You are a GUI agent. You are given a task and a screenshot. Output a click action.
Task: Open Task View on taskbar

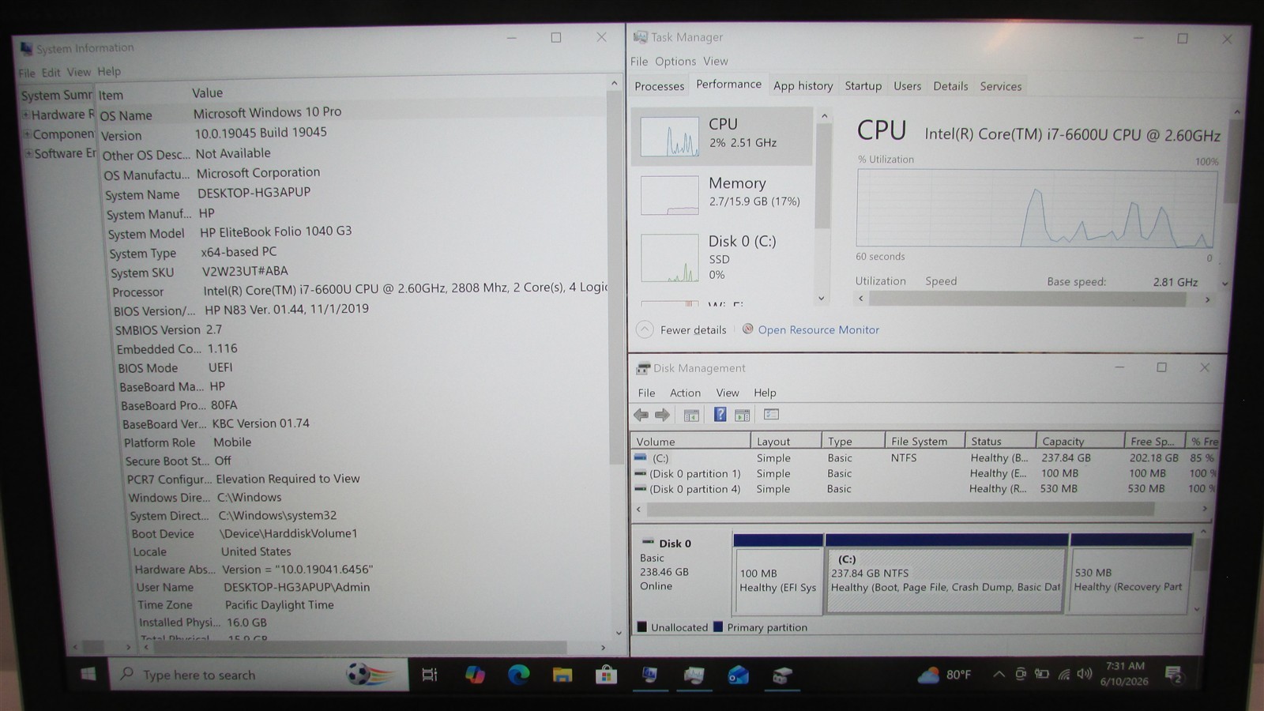tap(430, 675)
